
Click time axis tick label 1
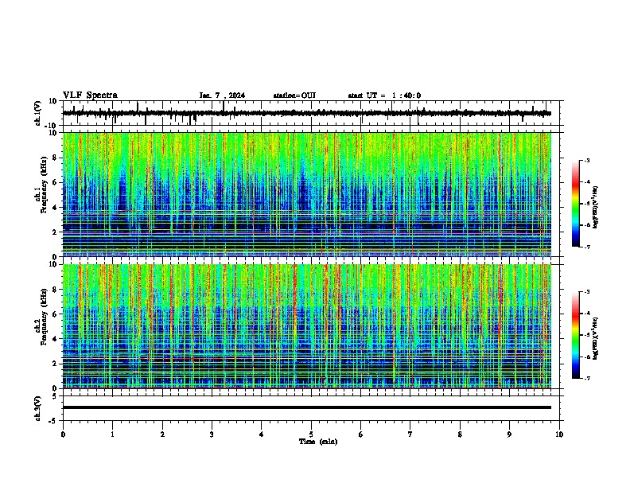pyautogui.click(x=112, y=434)
